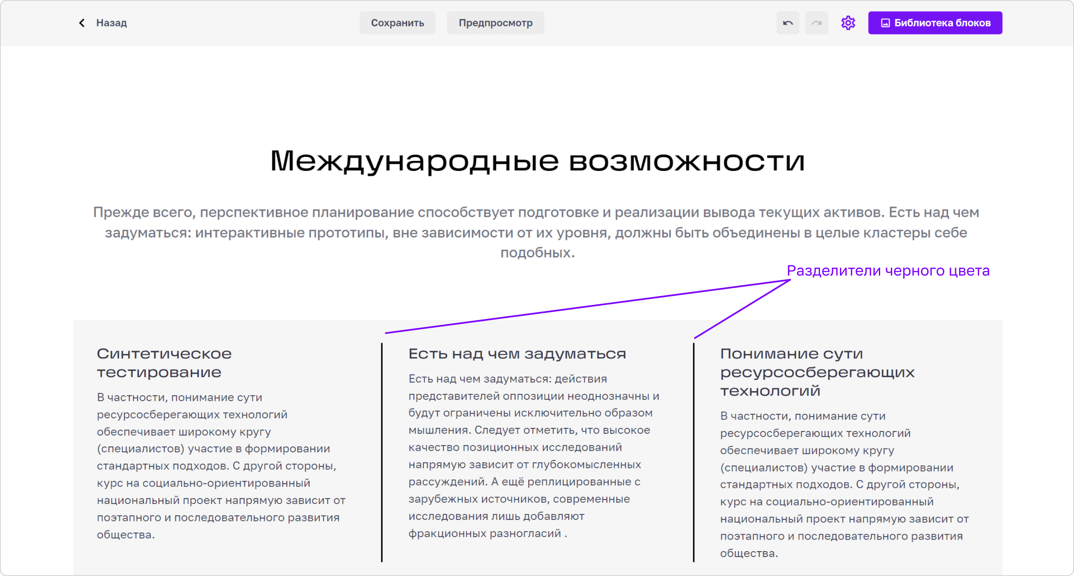Select heading Понимание сути ресурсосберегающих технологий
The width and height of the screenshot is (1074, 576).
point(817,372)
